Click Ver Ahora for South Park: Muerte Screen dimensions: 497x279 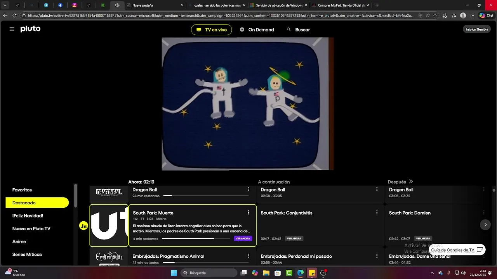243,239
